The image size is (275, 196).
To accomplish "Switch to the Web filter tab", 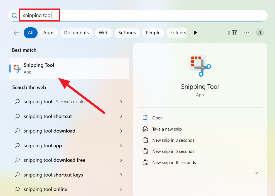I will 104,33.
